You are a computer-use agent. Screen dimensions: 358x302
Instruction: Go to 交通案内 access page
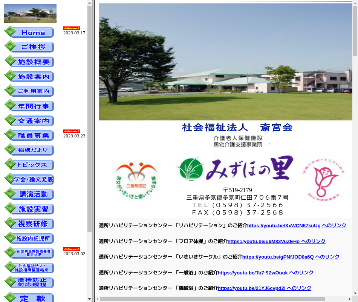(x=29, y=121)
